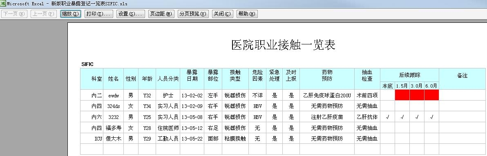Click the 粘膜接触 cell
This screenshot has width=487, height=156.
pos(235,138)
